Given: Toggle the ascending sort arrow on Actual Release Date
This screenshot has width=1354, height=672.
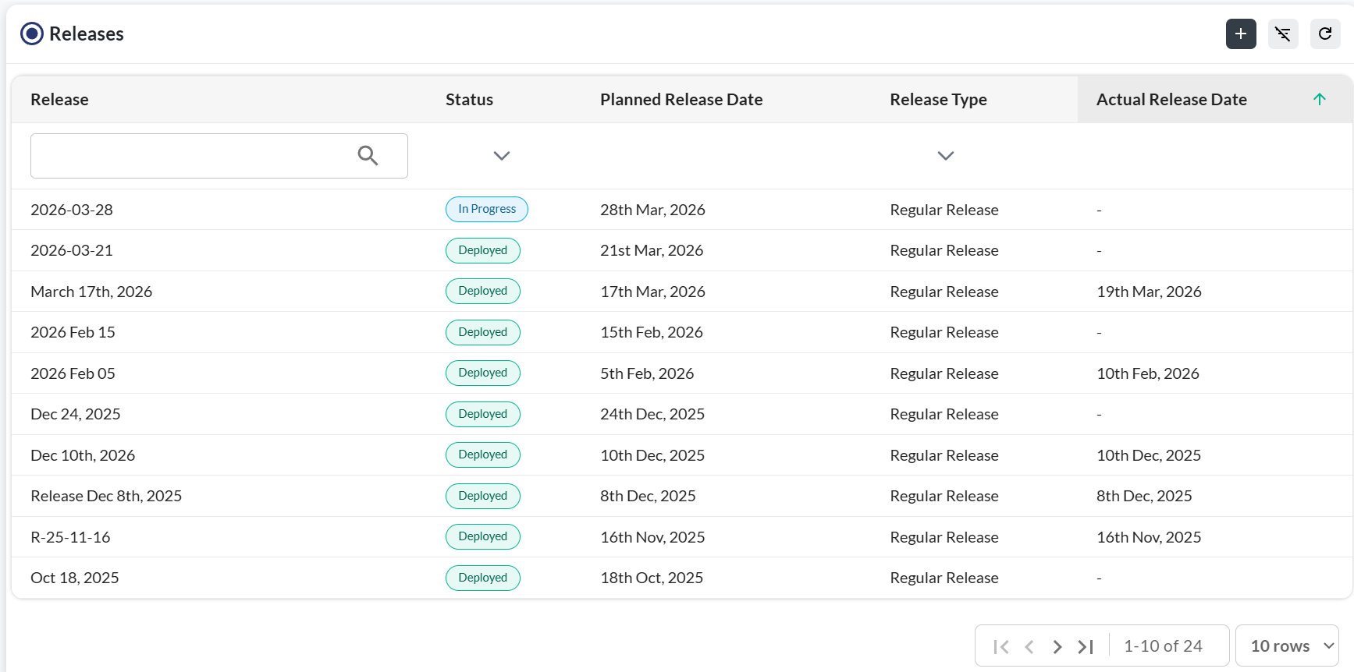Looking at the screenshot, I should click(x=1320, y=99).
